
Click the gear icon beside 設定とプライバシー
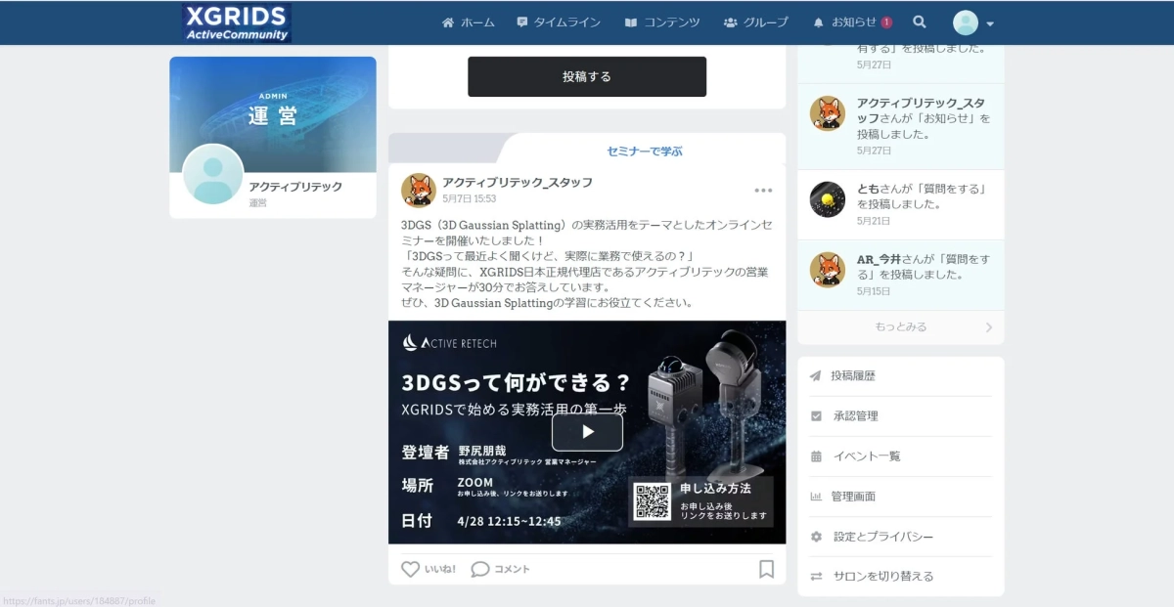click(x=816, y=537)
